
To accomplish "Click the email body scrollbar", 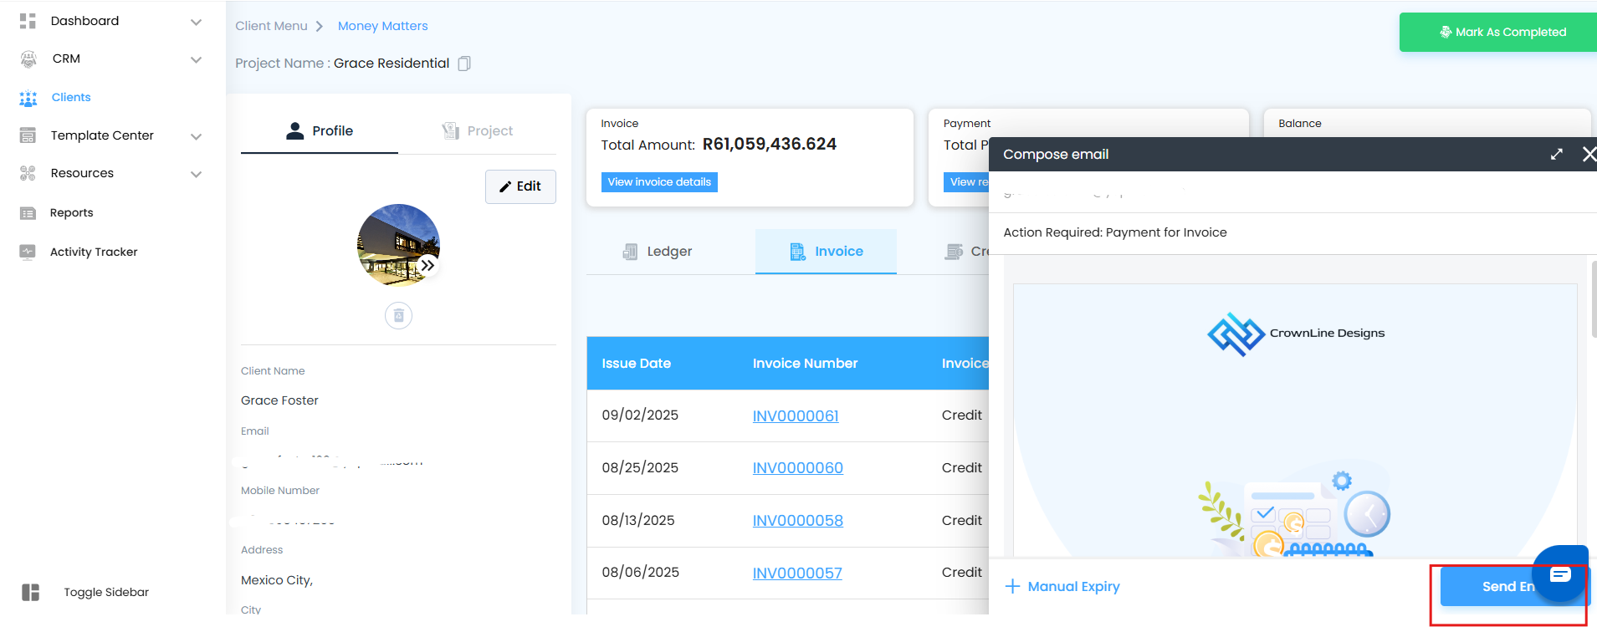I will click(x=1593, y=298).
